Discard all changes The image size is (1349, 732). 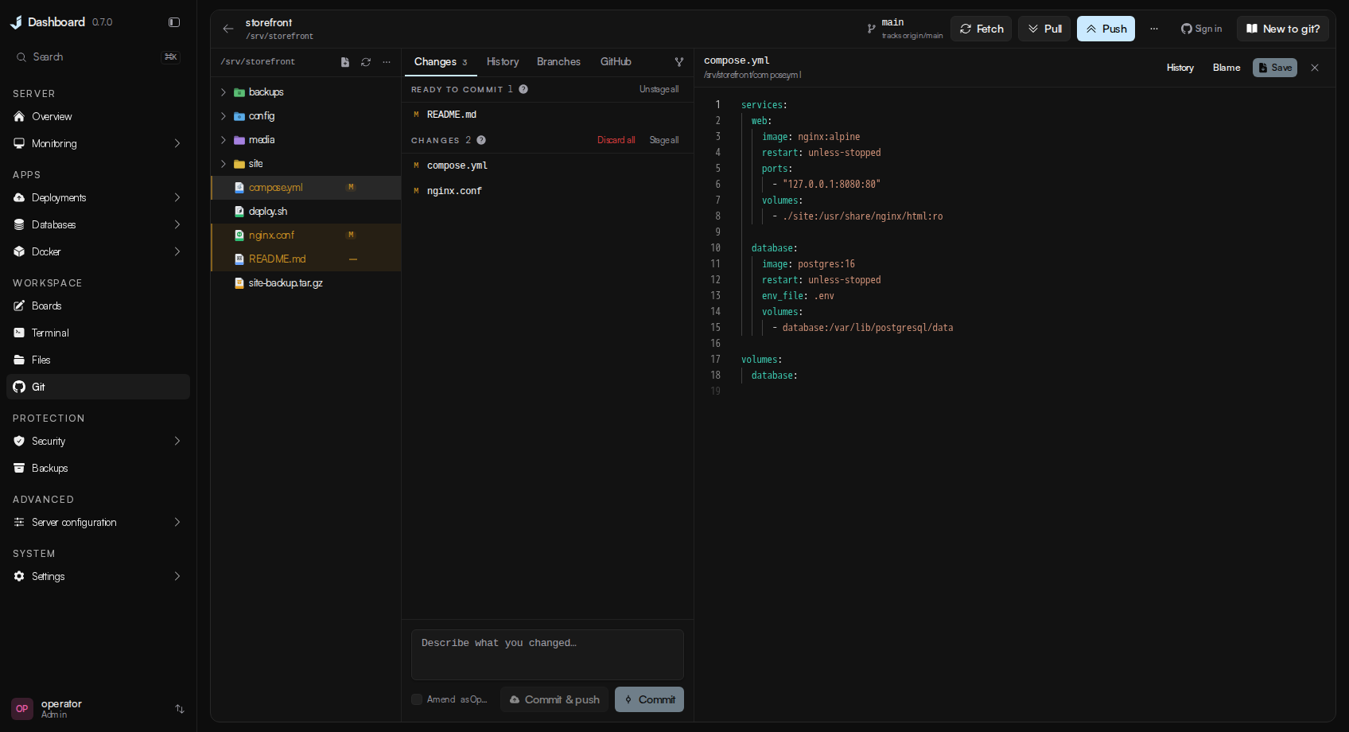pyautogui.click(x=616, y=140)
